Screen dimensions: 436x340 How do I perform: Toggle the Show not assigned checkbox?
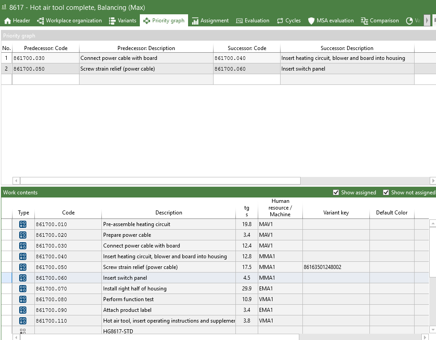coord(386,193)
